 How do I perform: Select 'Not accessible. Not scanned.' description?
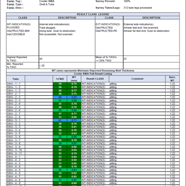56,34
